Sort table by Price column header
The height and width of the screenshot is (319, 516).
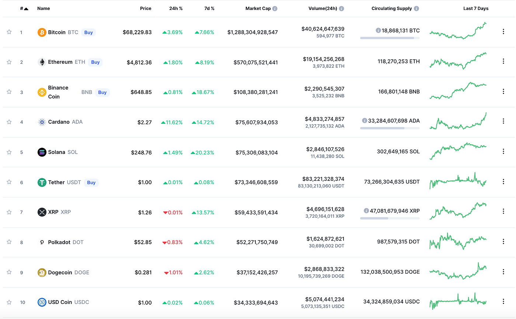coord(146,8)
